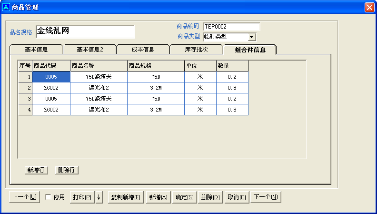Click 75D涤塔夫 in row 1
This screenshot has width=377, height=214.
(x=99, y=77)
